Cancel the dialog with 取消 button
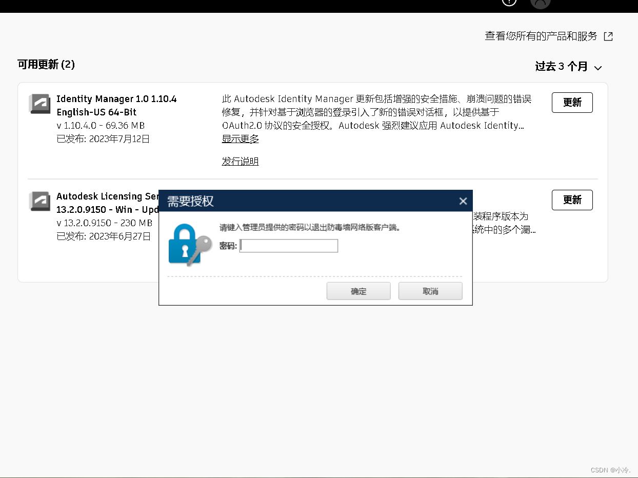Viewport: 638px width, 478px height. (x=430, y=291)
